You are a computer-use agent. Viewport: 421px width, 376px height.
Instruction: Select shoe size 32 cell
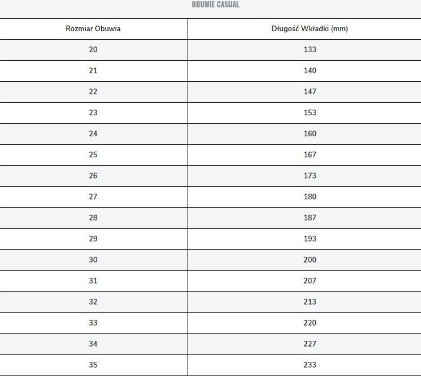pos(93,302)
